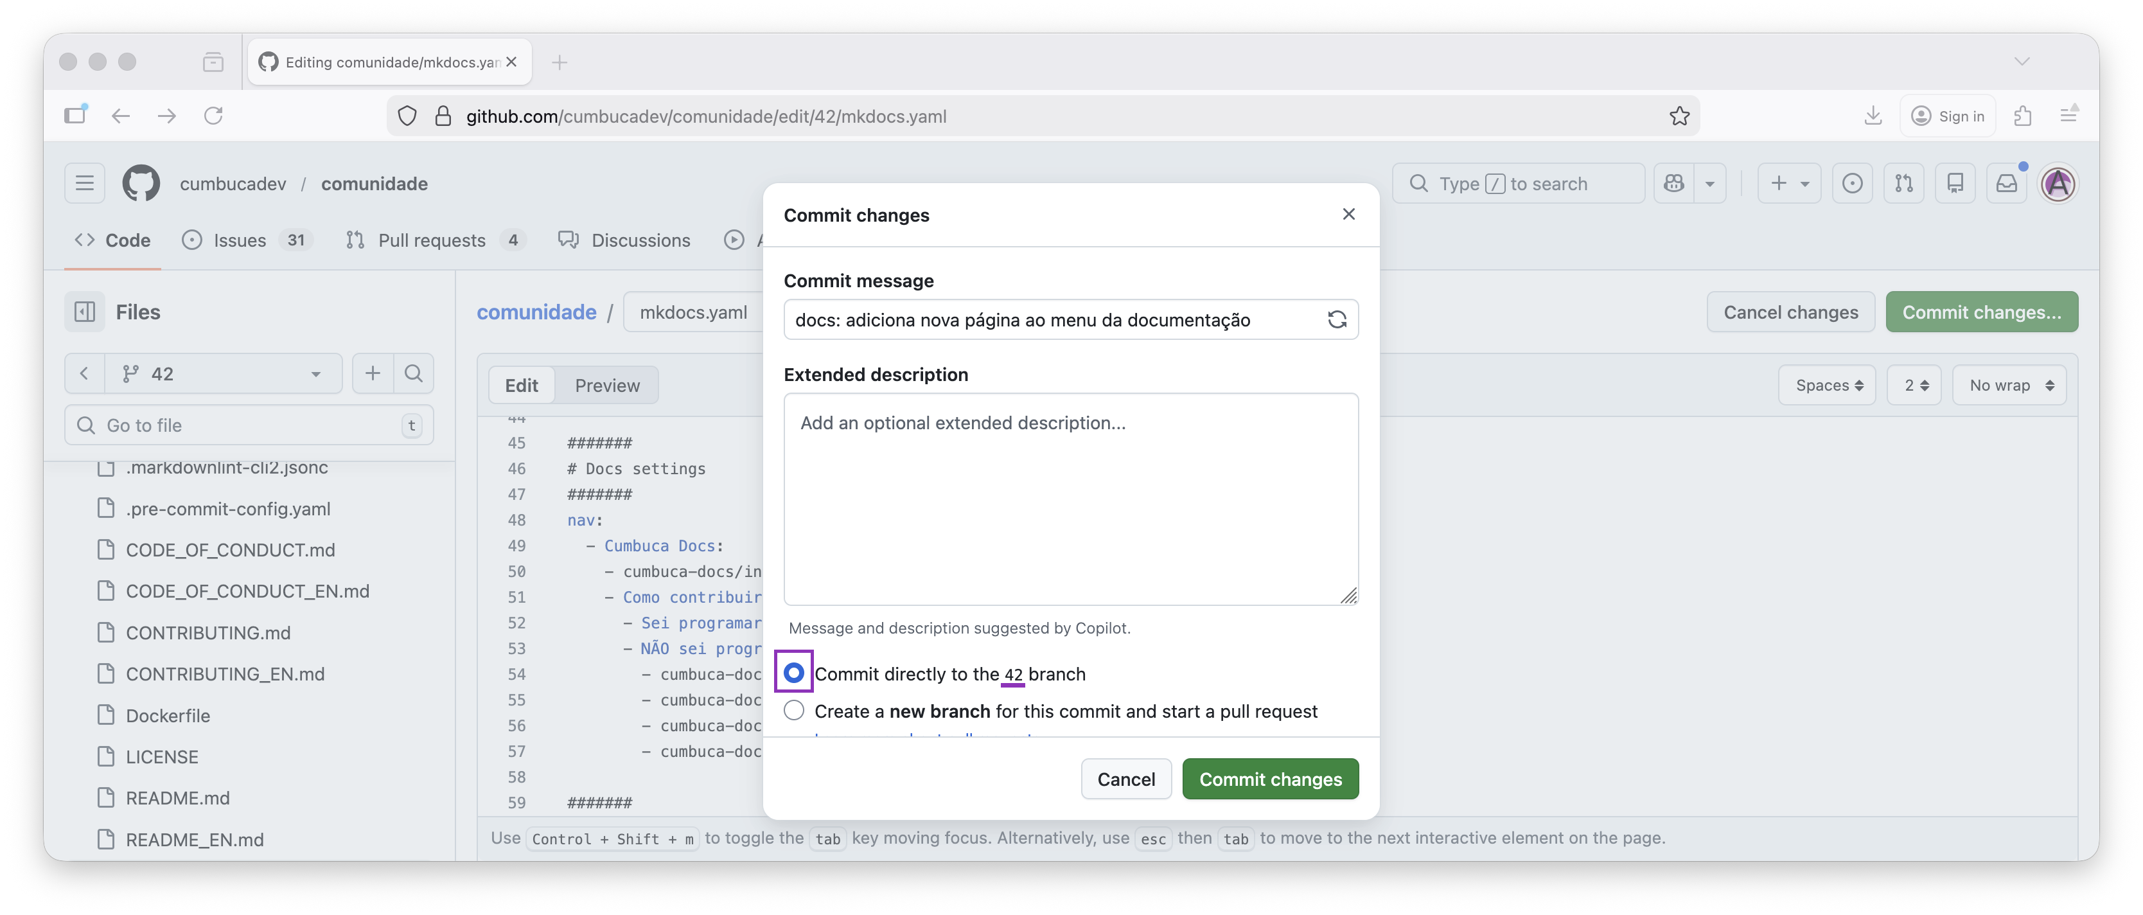
Task: Select the Edit editor tab
Action: 522,385
